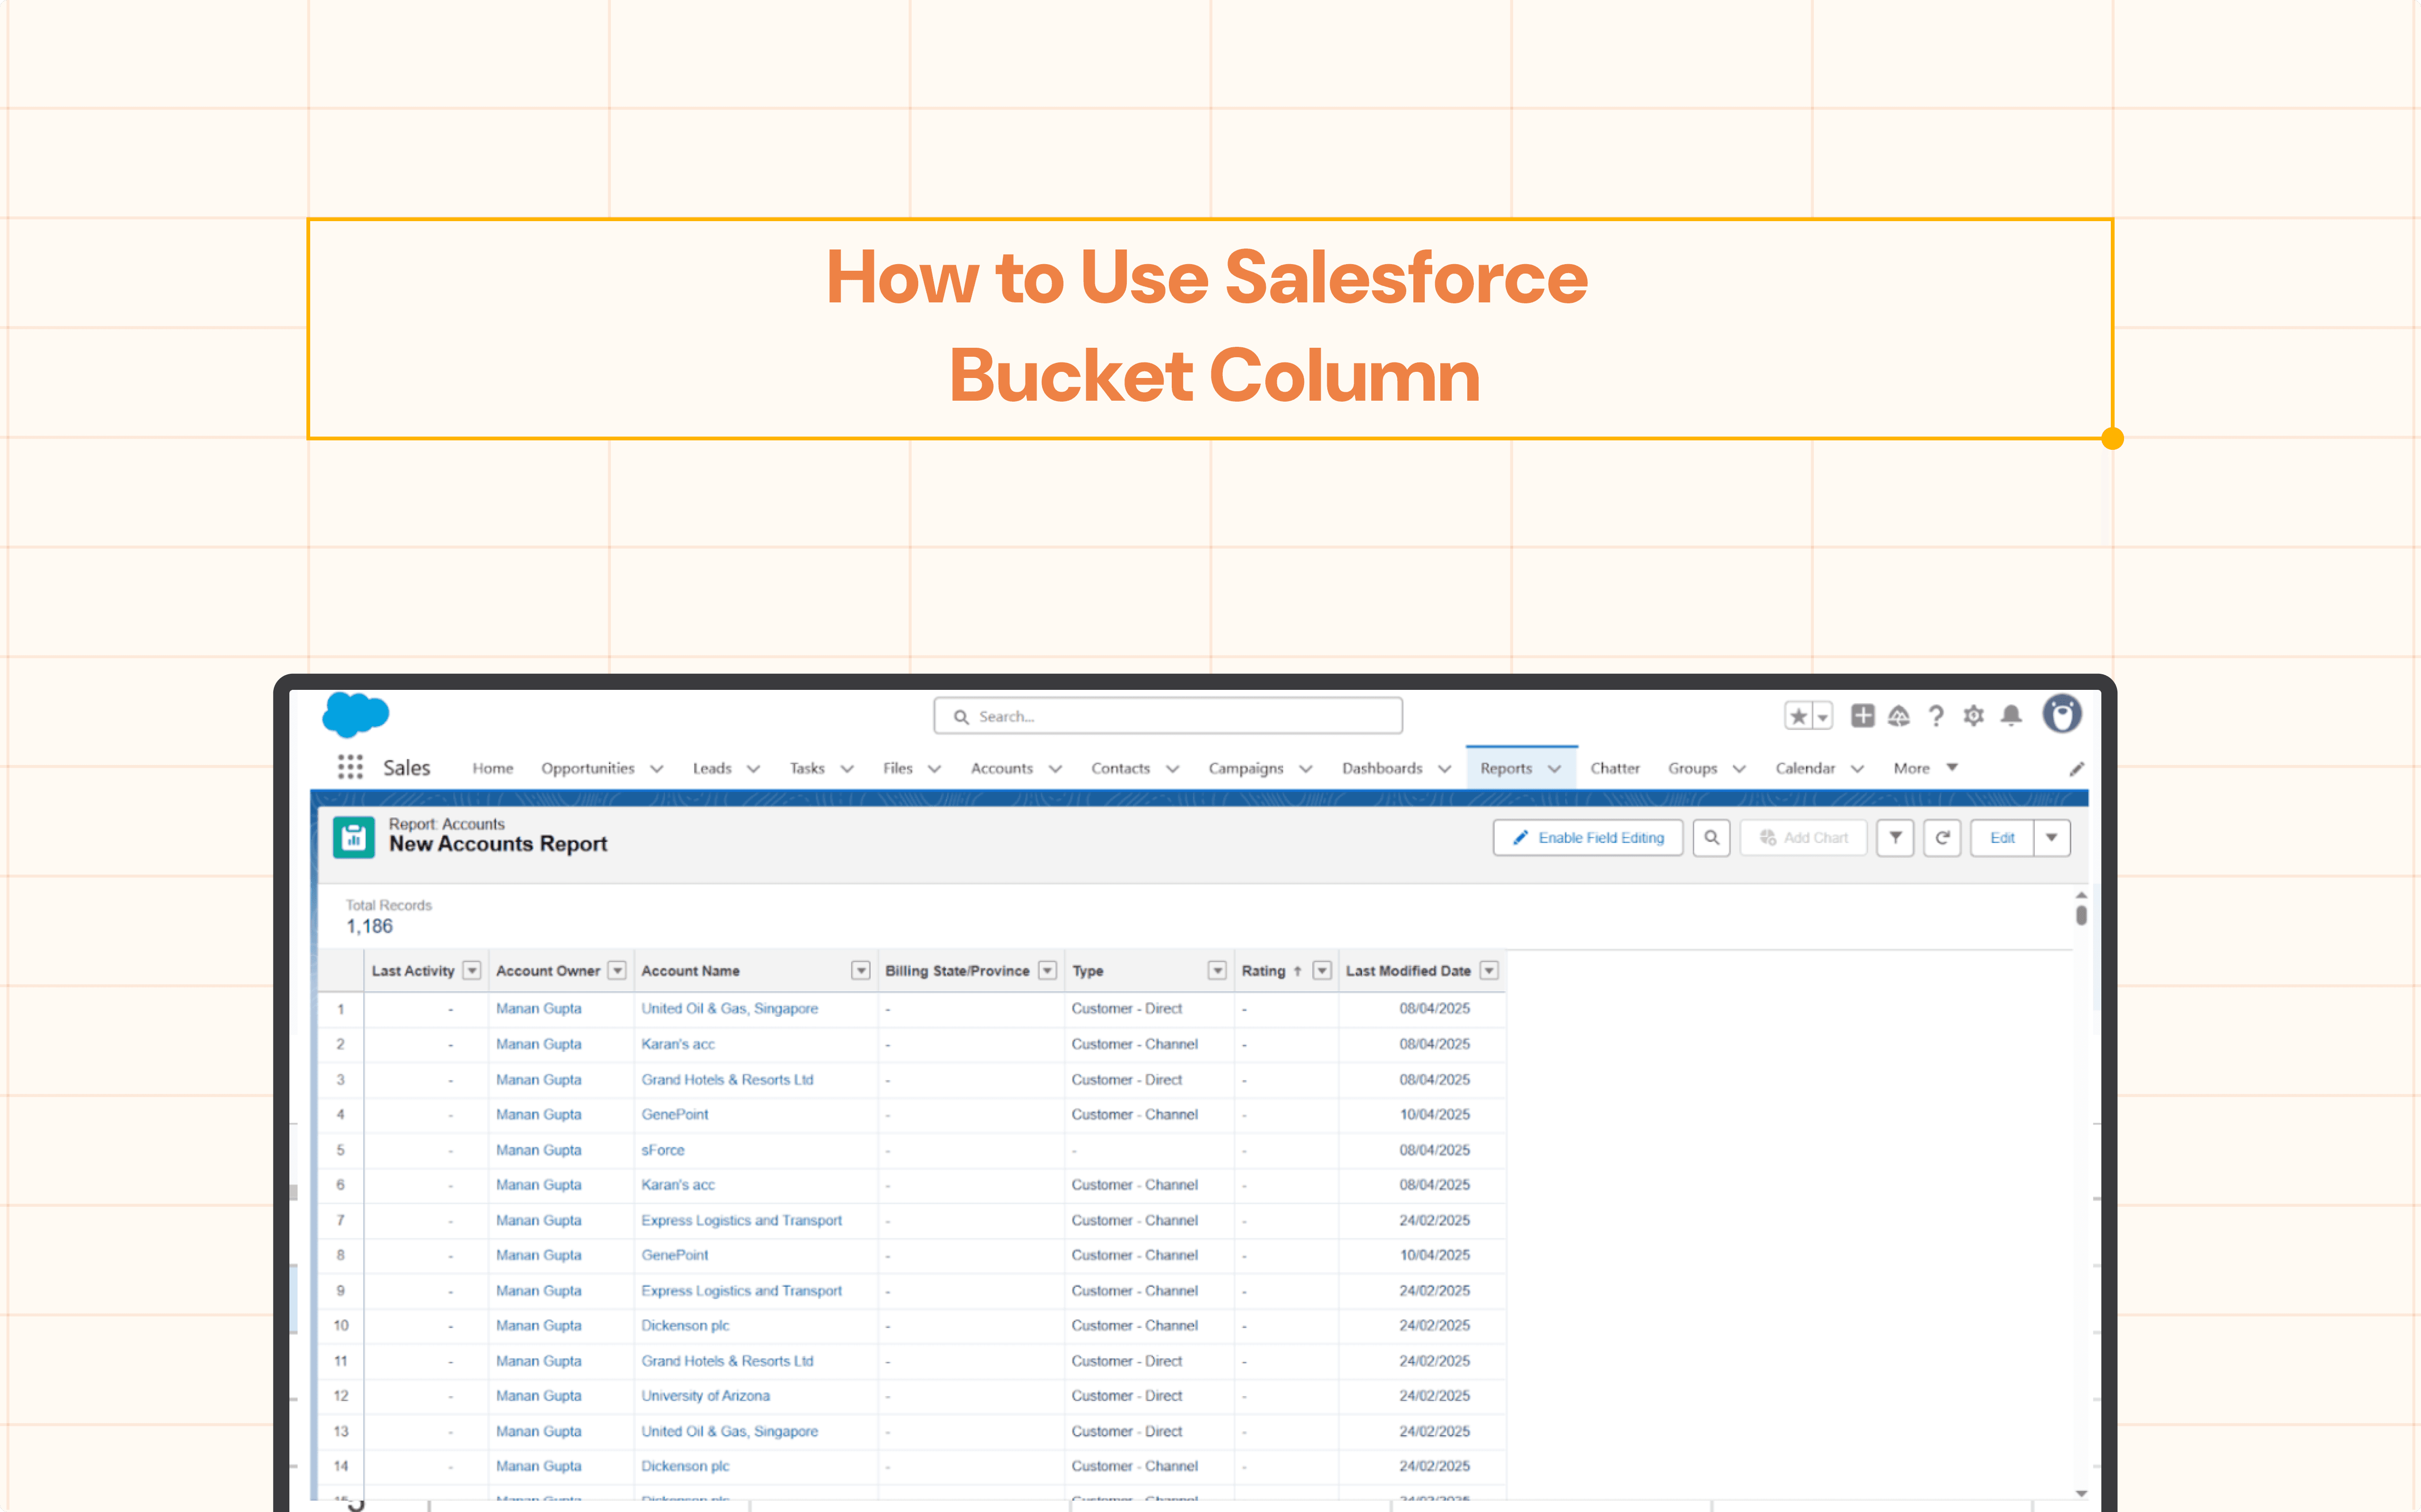Click the report search magnifier button
The width and height of the screenshot is (2421, 1512).
click(1712, 838)
